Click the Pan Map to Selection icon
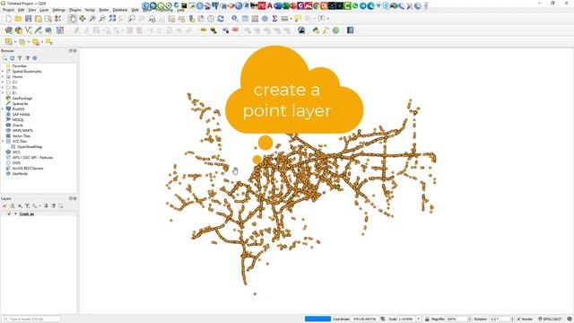The image size is (574, 323). tap(83, 19)
